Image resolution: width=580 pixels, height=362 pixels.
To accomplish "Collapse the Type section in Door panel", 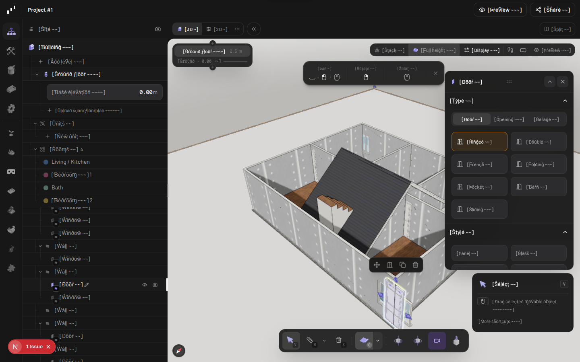I will coord(565,101).
